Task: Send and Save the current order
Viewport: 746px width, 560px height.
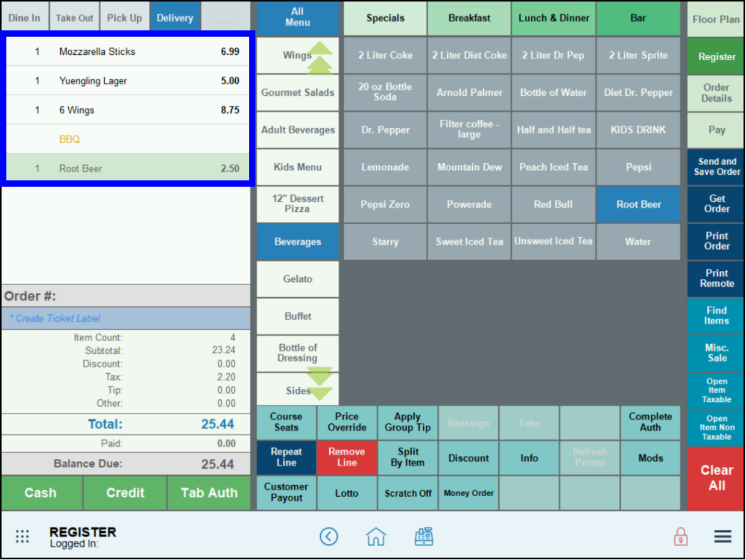Action: point(715,167)
